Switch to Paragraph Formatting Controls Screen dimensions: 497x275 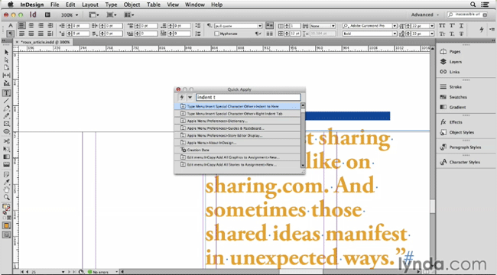(11, 34)
